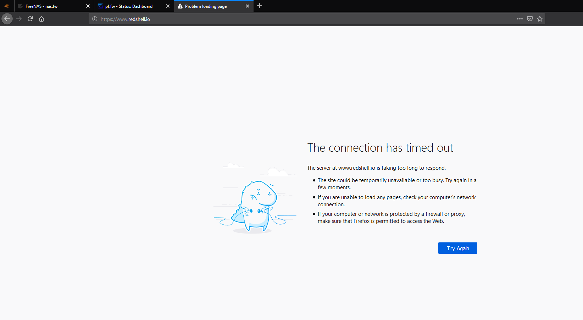Close the Problem loading page tab
The image size is (583, 320).
coord(248,6)
